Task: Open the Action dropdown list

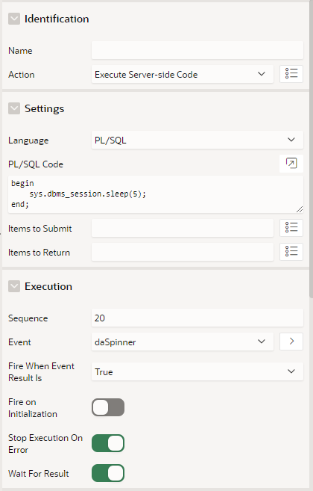Action: [183, 74]
